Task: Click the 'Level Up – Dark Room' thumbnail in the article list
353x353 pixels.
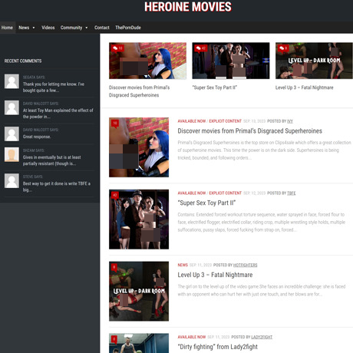Action: tap(139, 291)
